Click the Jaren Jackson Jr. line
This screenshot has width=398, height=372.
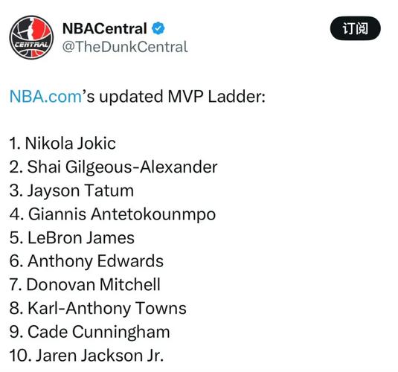click(86, 356)
